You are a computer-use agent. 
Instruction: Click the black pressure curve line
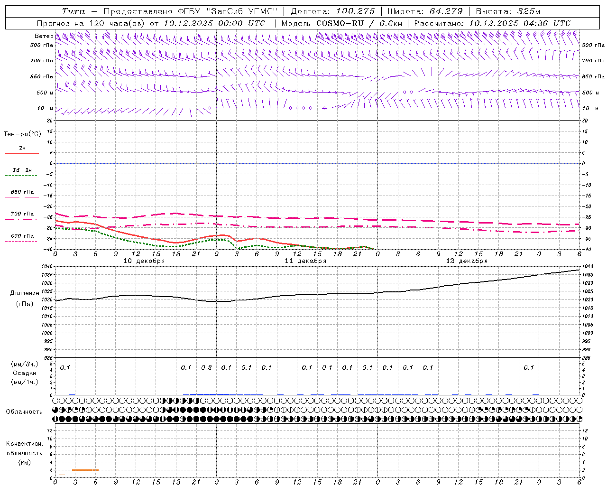(318, 294)
